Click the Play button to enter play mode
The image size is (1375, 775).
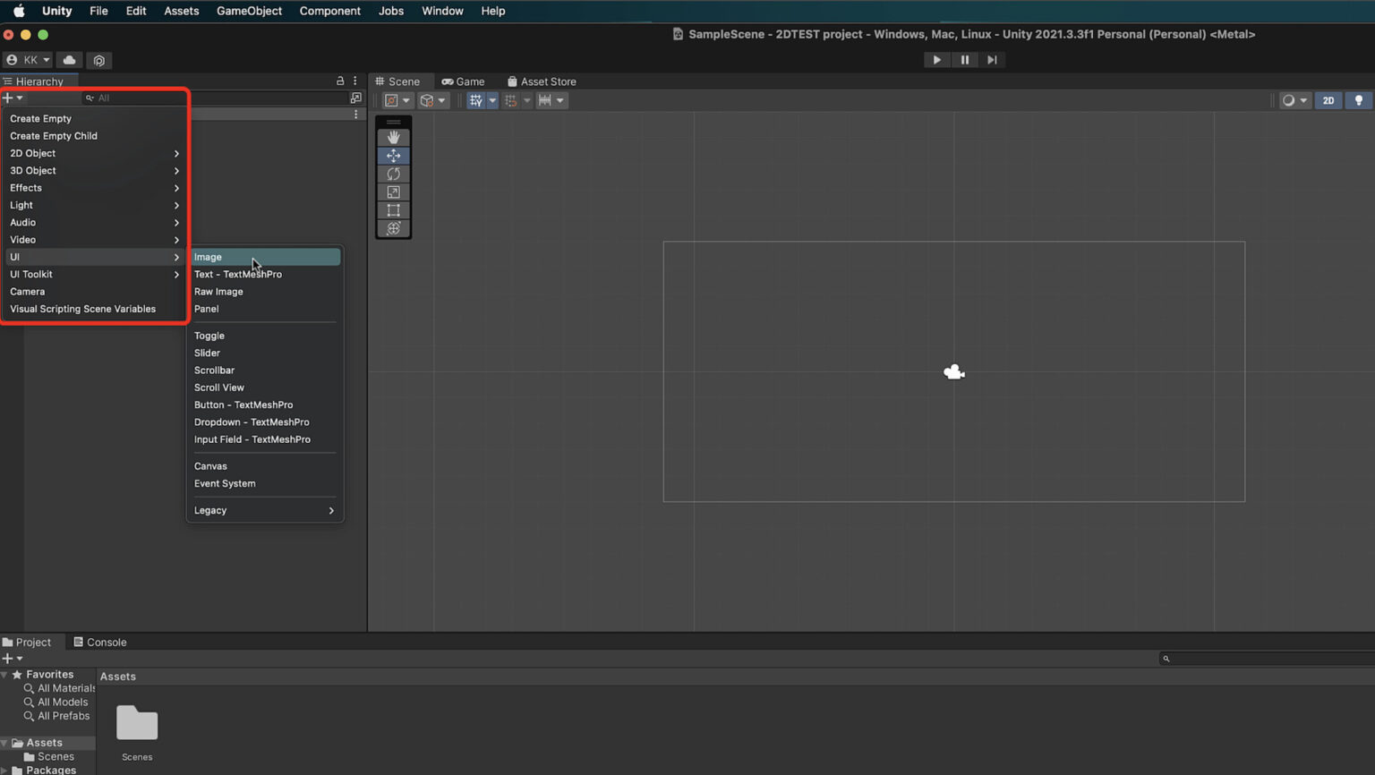936,59
